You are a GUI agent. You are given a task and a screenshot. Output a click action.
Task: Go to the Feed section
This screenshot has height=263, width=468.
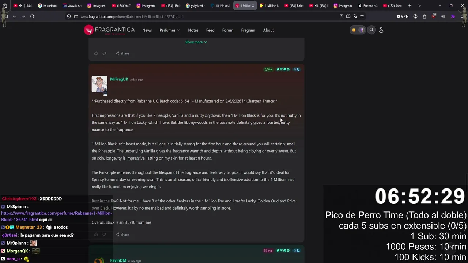pos(210,30)
